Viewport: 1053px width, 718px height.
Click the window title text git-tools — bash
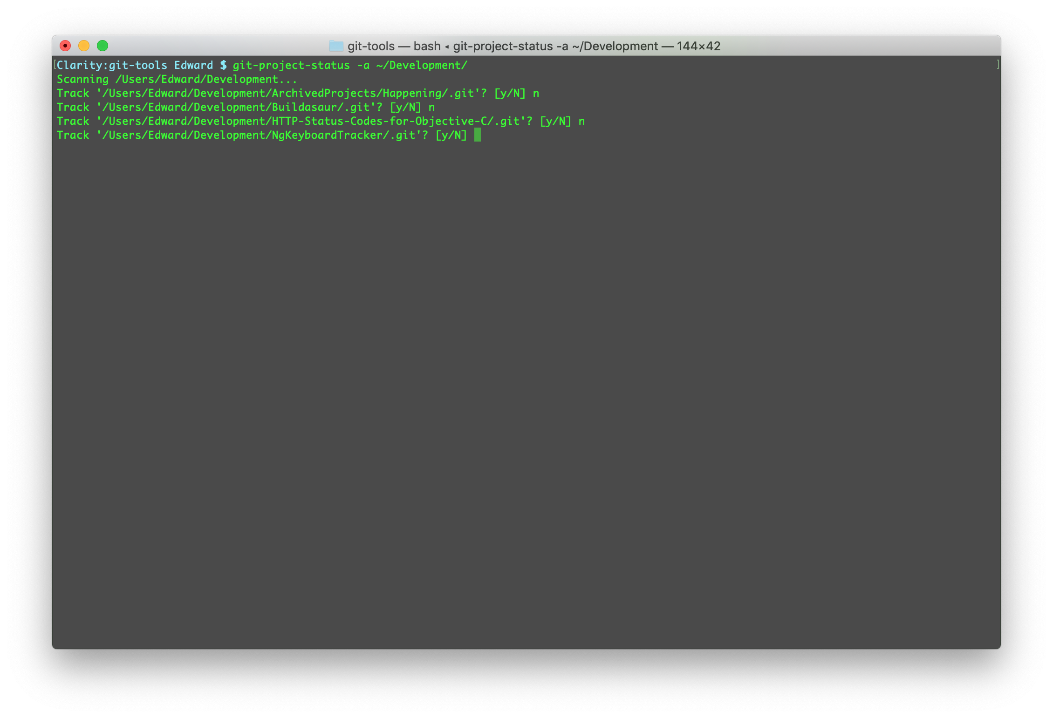[x=394, y=46]
